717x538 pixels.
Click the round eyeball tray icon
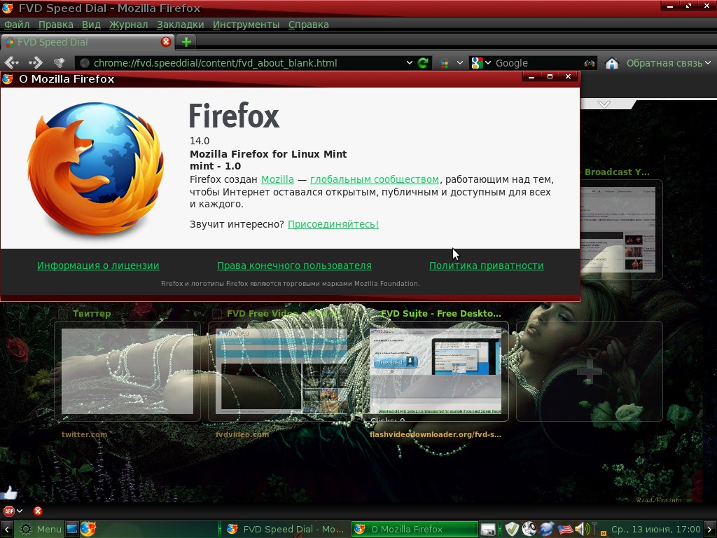point(529,530)
